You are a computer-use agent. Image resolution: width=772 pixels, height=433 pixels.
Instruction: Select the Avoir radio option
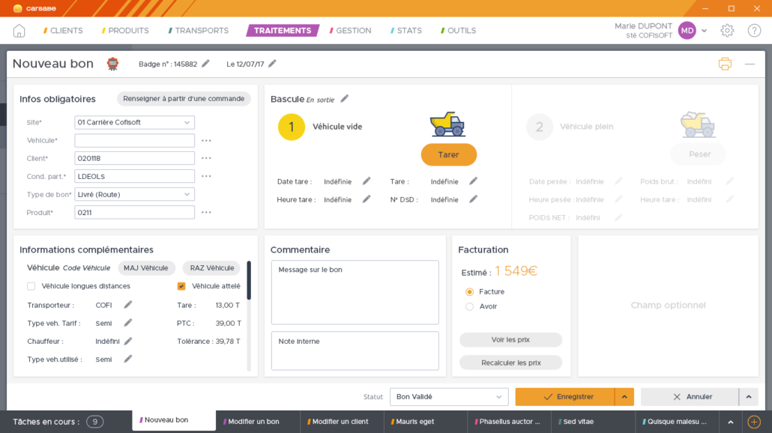pos(470,306)
